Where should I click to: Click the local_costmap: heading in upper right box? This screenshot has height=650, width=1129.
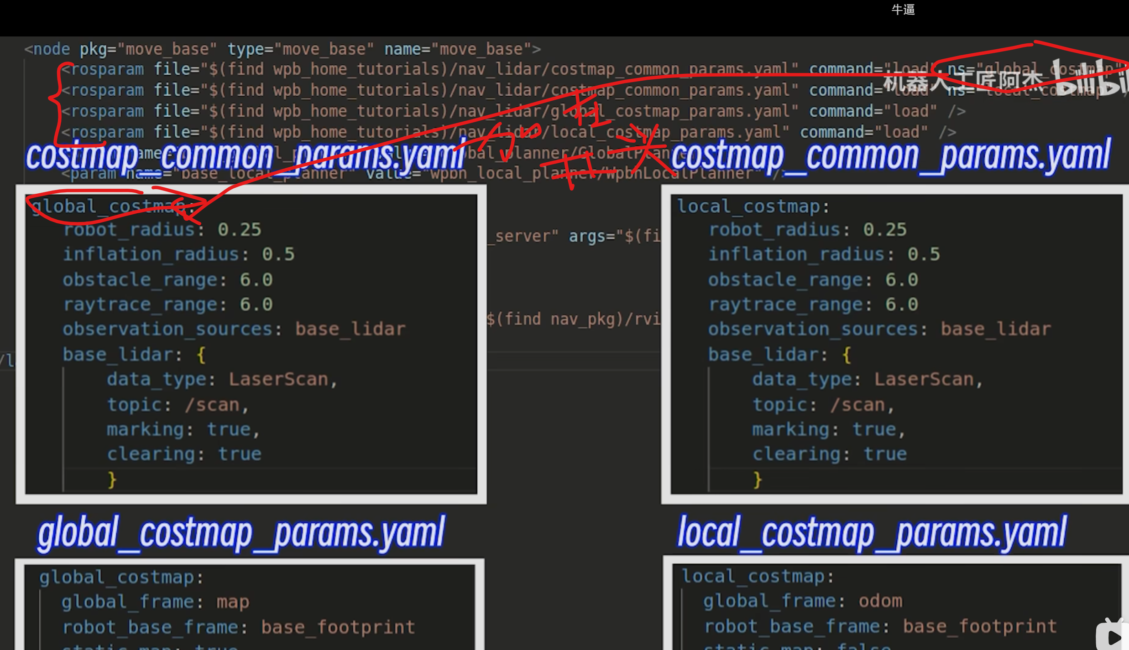pos(753,206)
